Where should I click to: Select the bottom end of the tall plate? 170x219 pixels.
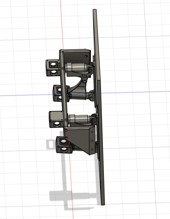[x=103, y=203]
